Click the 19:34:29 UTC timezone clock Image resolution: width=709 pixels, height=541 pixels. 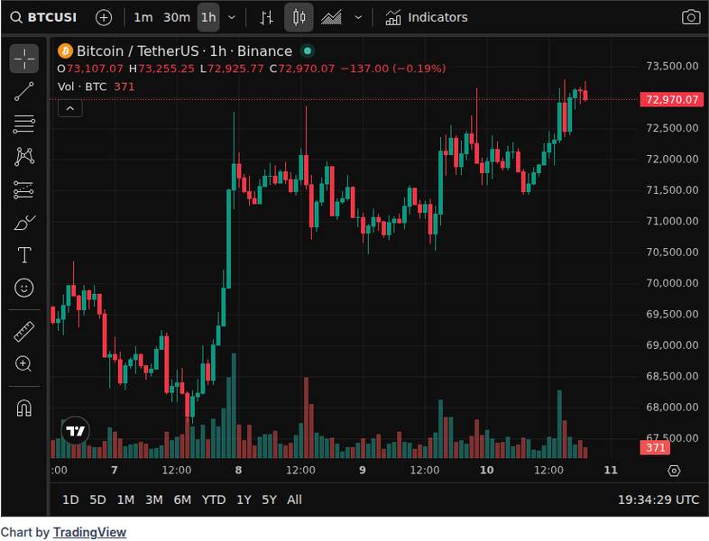pyautogui.click(x=658, y=500)
